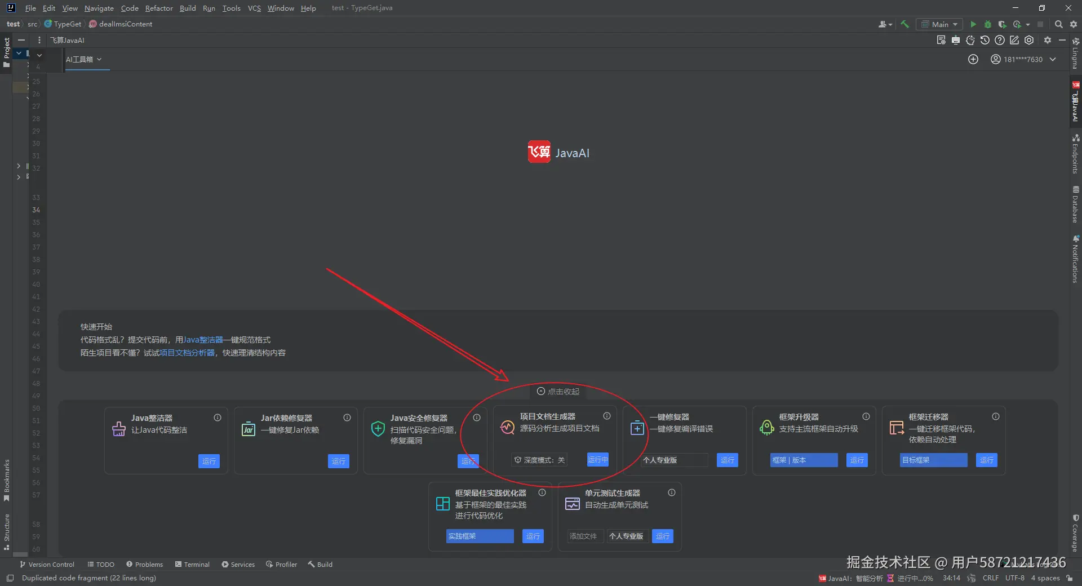Open the 目标框架 selector
This screenshot has height=586, width=1082.
933,460
